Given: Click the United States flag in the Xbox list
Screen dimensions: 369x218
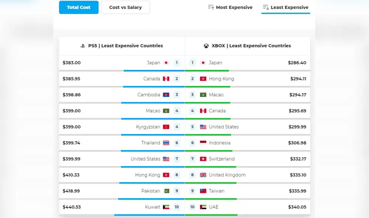Looking at the screenshot, I should 203,127.
